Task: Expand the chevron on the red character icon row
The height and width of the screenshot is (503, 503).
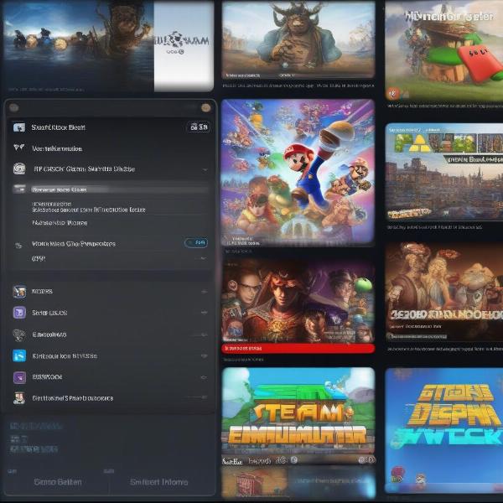Action: pyautogui.click(x=204, y=397)
